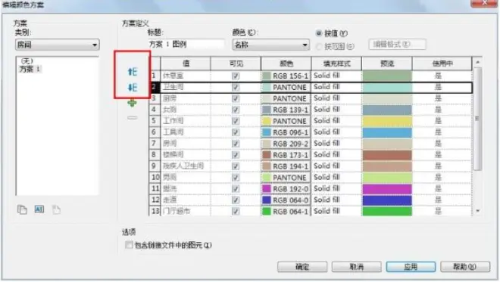
Task: Click the down arrow of the table scrollbar
Action: (477, 211)
